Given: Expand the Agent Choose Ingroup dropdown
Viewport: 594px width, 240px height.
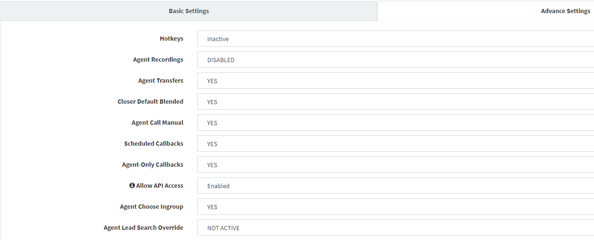Looking at the screenshot, I should pos(395,207).
